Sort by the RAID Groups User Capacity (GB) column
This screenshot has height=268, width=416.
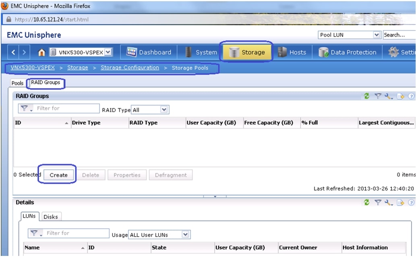[214, 123]
